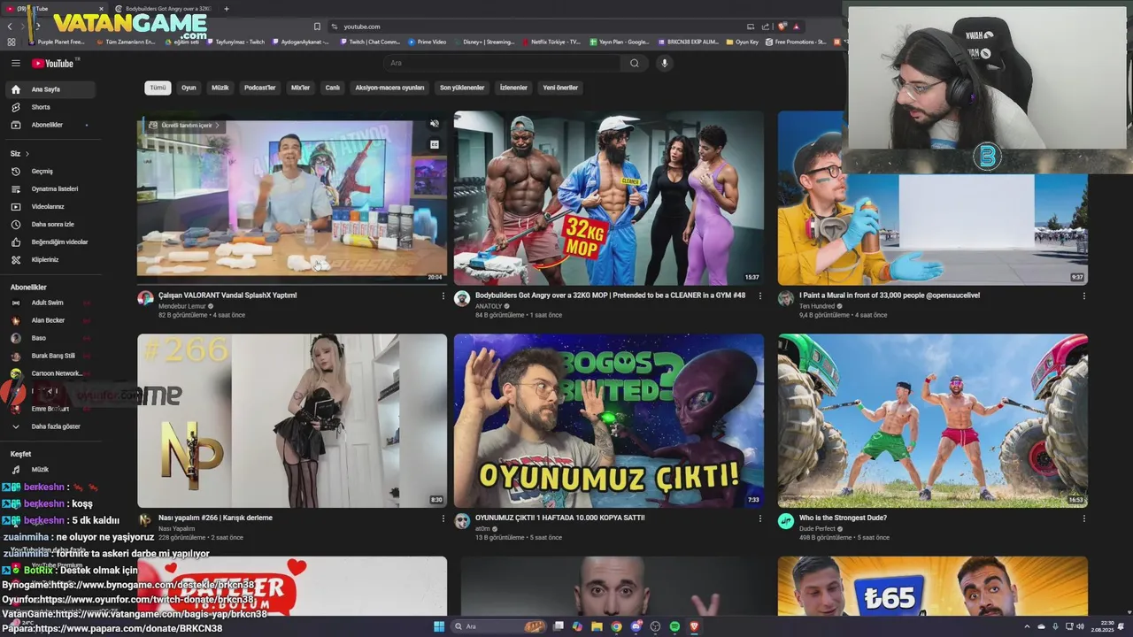Expand Ücretli tanıtım içerir notice

tap(184, 126)
